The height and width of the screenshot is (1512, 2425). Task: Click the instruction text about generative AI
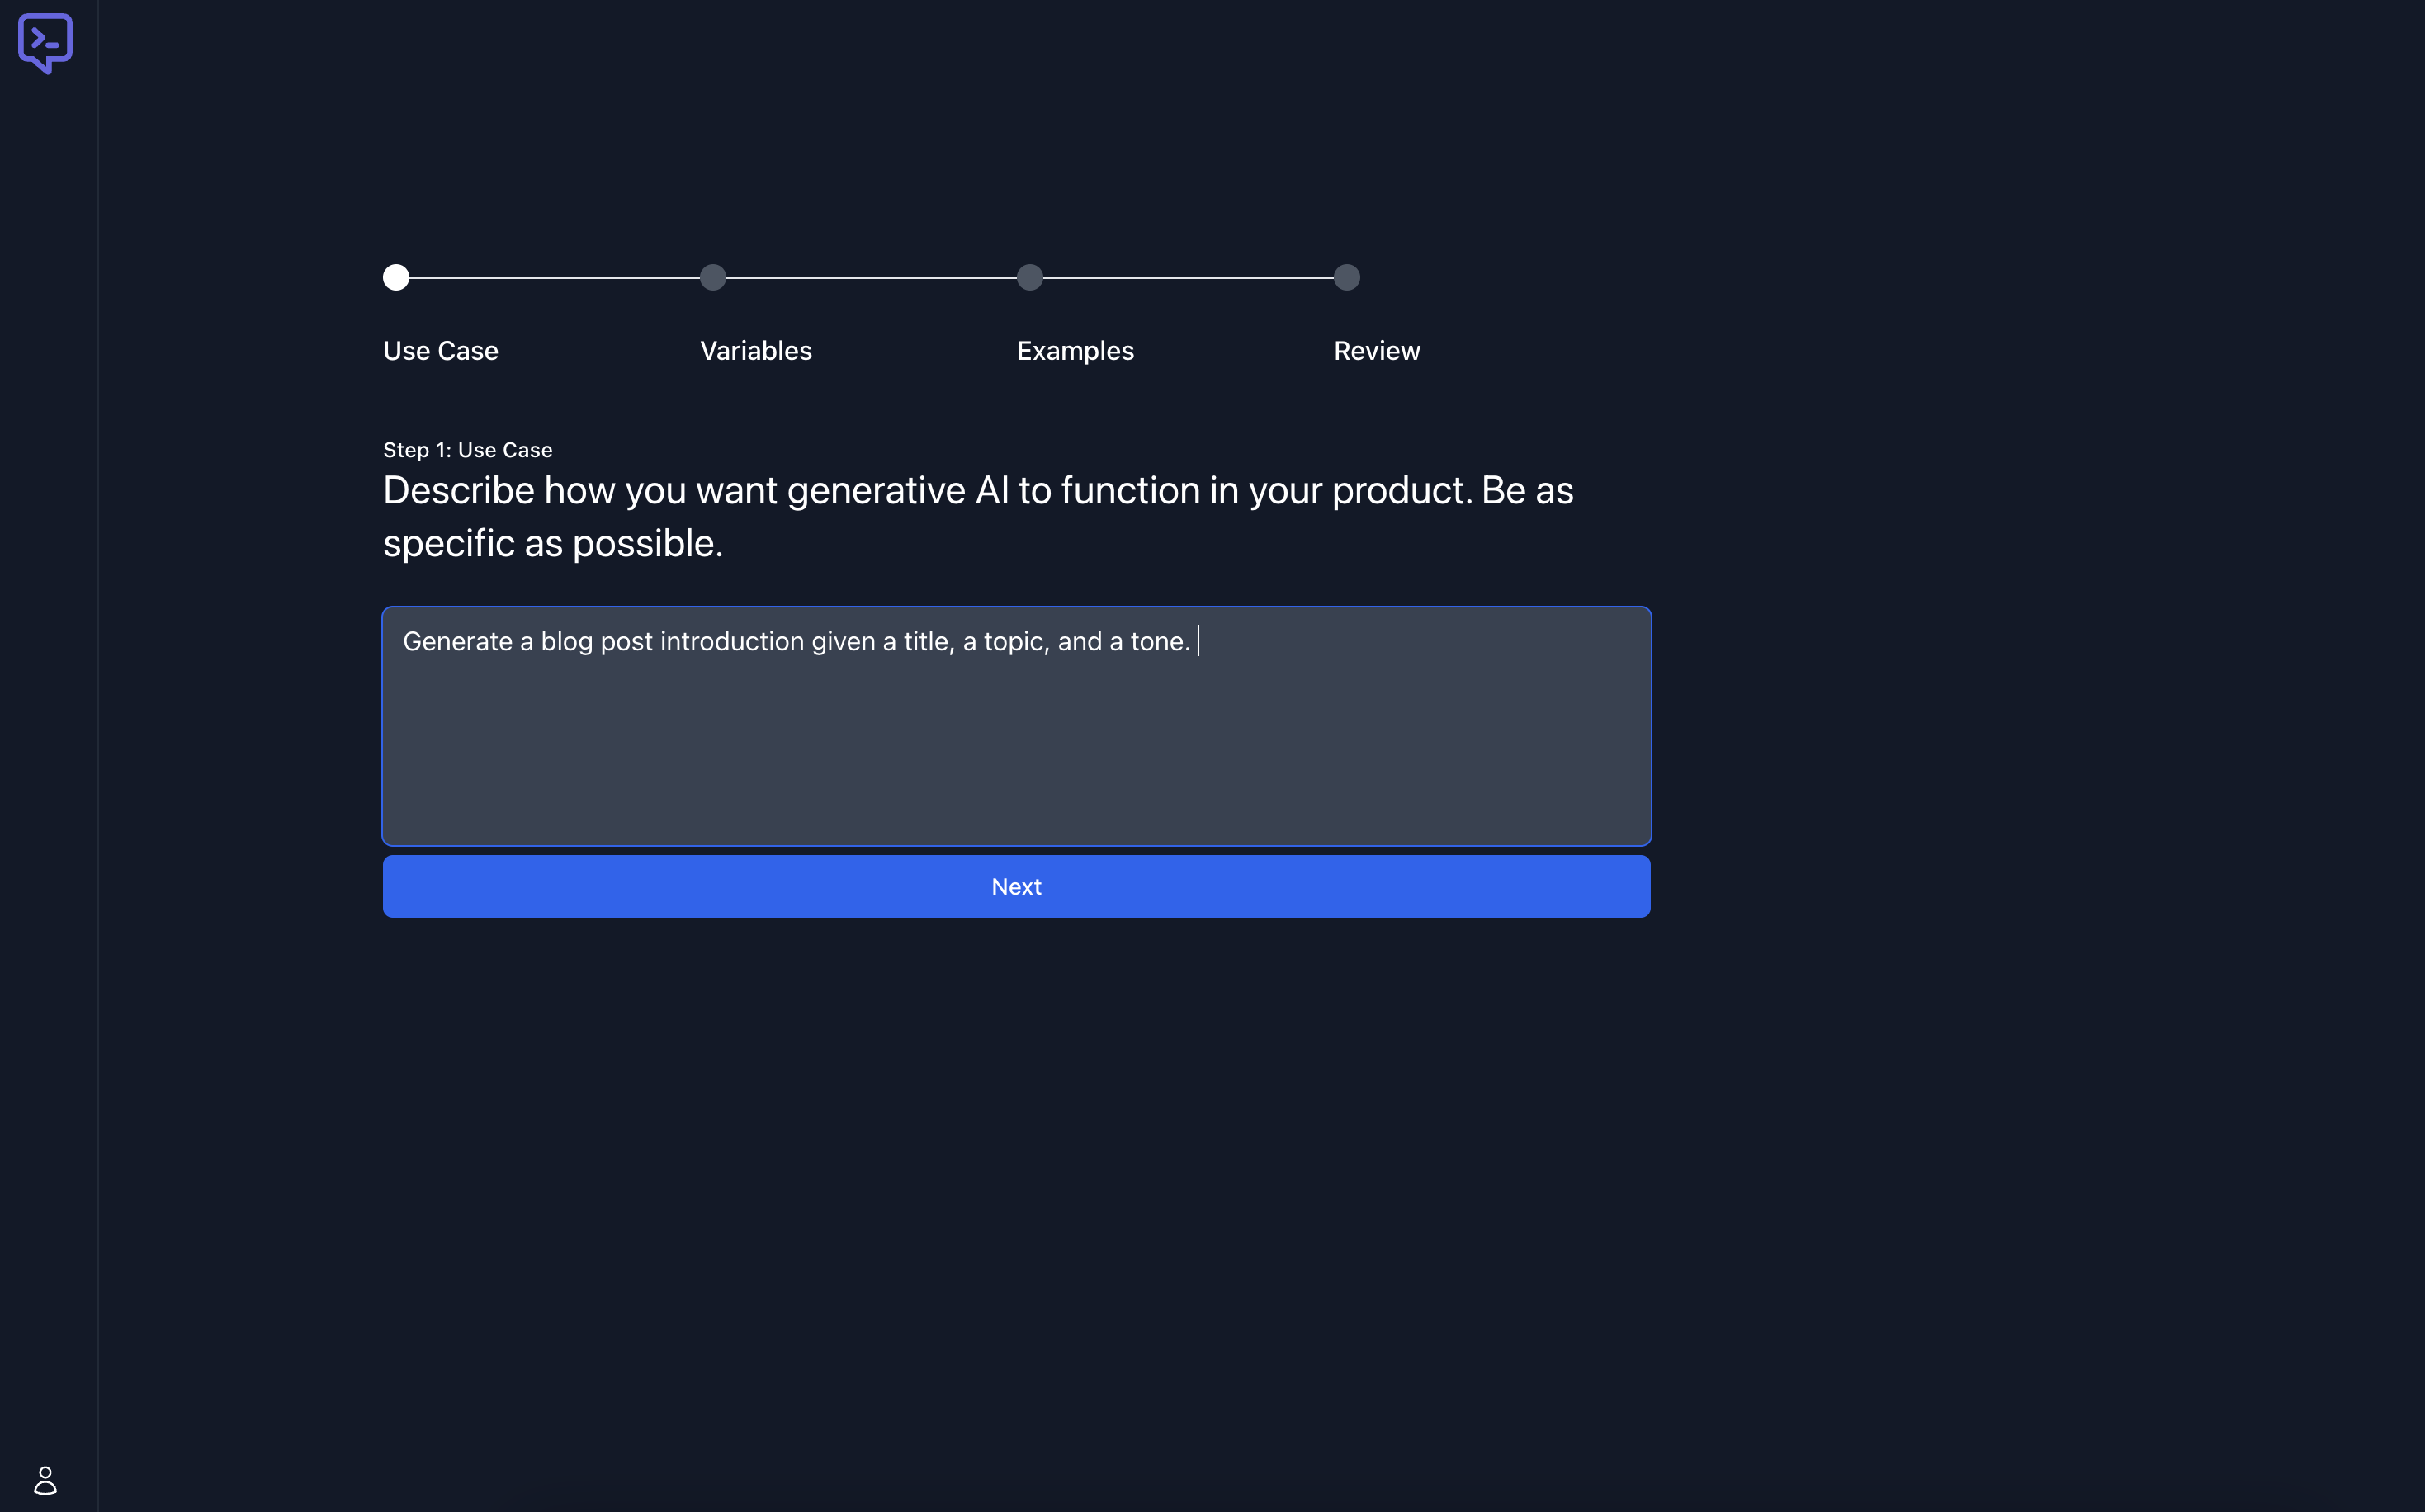pyautogui.click(x=978, y=515)
